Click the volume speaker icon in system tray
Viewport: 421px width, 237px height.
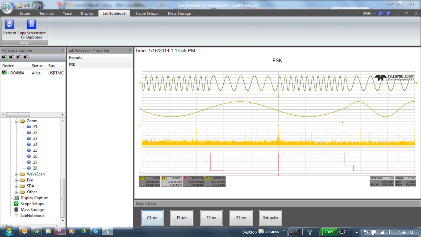click(390, 232)
